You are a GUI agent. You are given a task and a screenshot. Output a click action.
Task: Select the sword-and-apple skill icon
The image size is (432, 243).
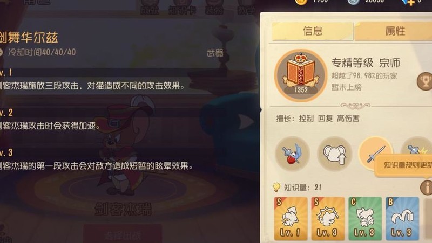tap(292, 154)
